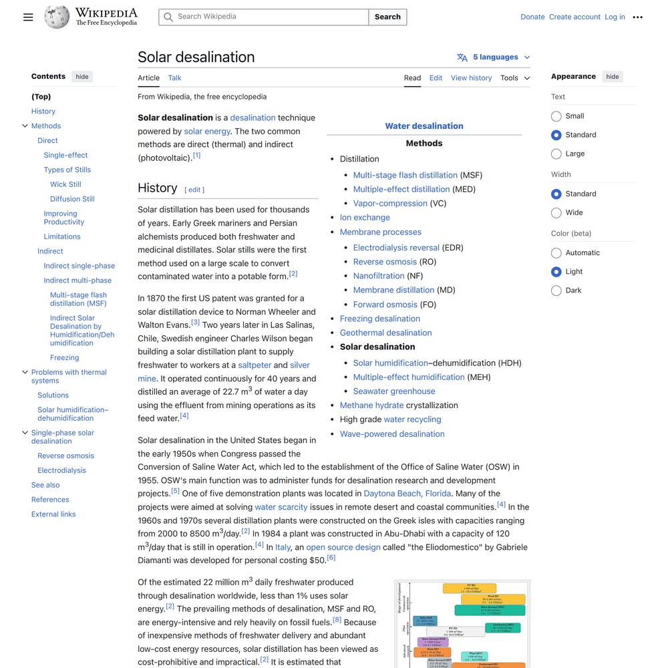Hide the Appearance panel

pos(613,77)
